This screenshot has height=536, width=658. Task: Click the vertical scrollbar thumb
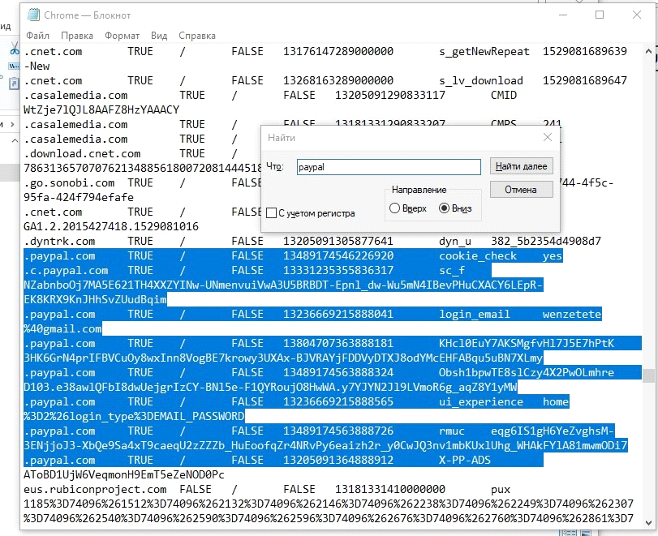(648, 375)
